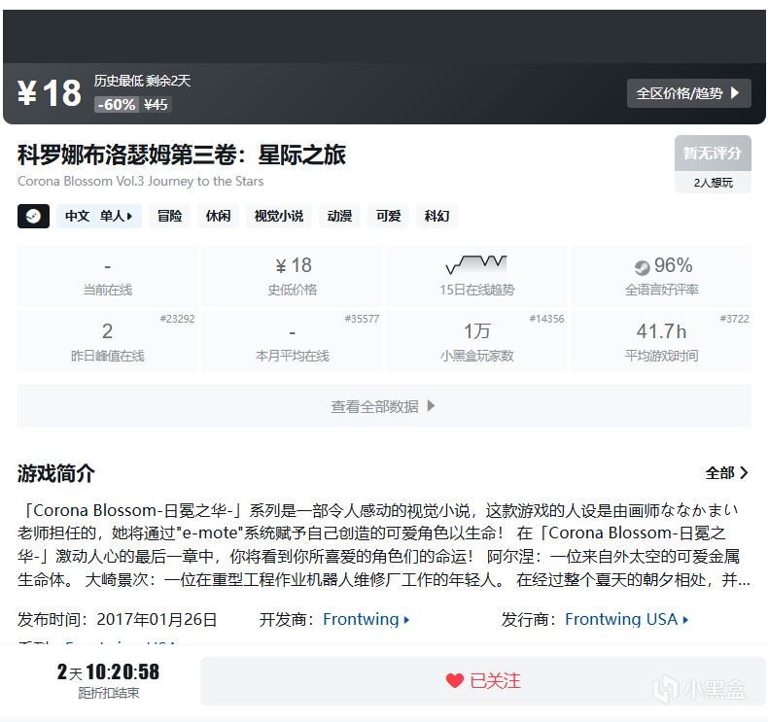Select the 动漫 tag

point(339,216)
